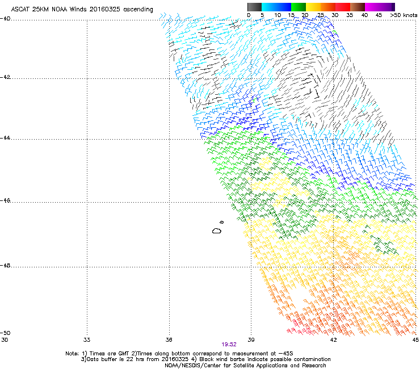Click the 33 longitude axis label
This screenshot has height=369, width=420.
(87, 340)
